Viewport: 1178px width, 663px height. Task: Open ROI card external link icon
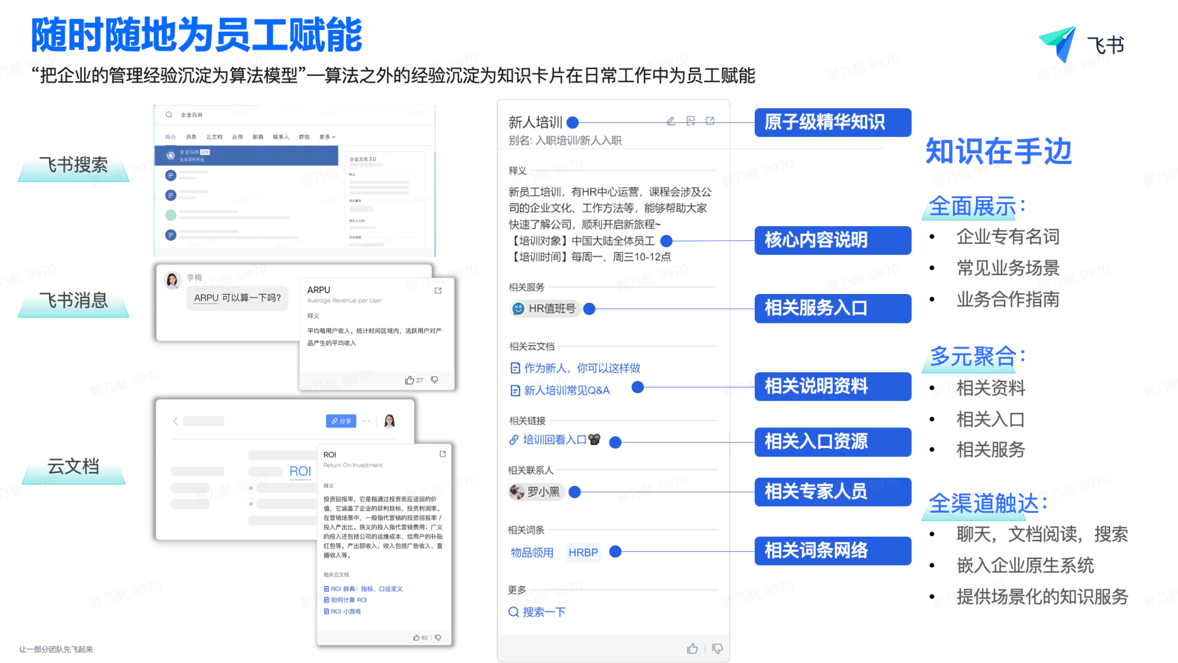point(442,454)
